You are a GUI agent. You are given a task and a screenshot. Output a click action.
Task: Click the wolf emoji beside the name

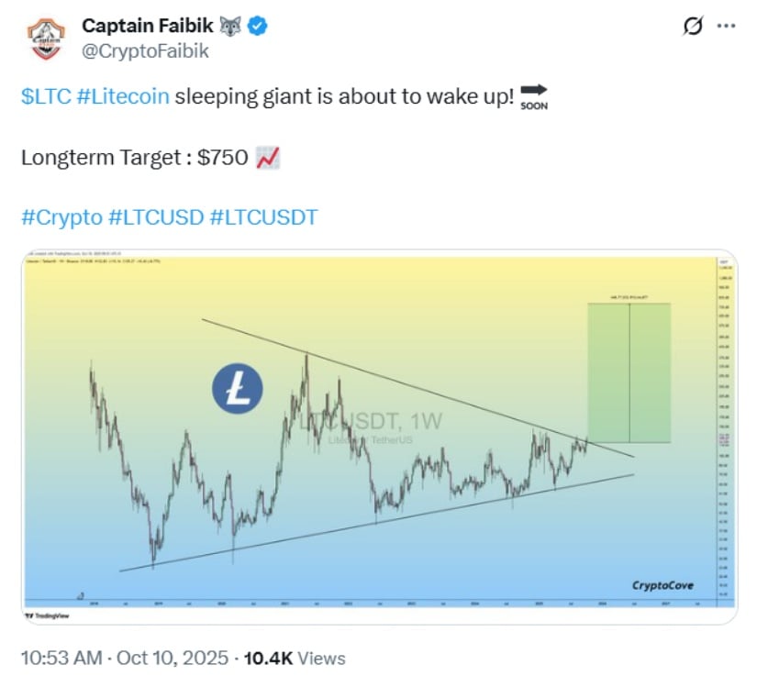pyautogui.click(x=232, y=28)
